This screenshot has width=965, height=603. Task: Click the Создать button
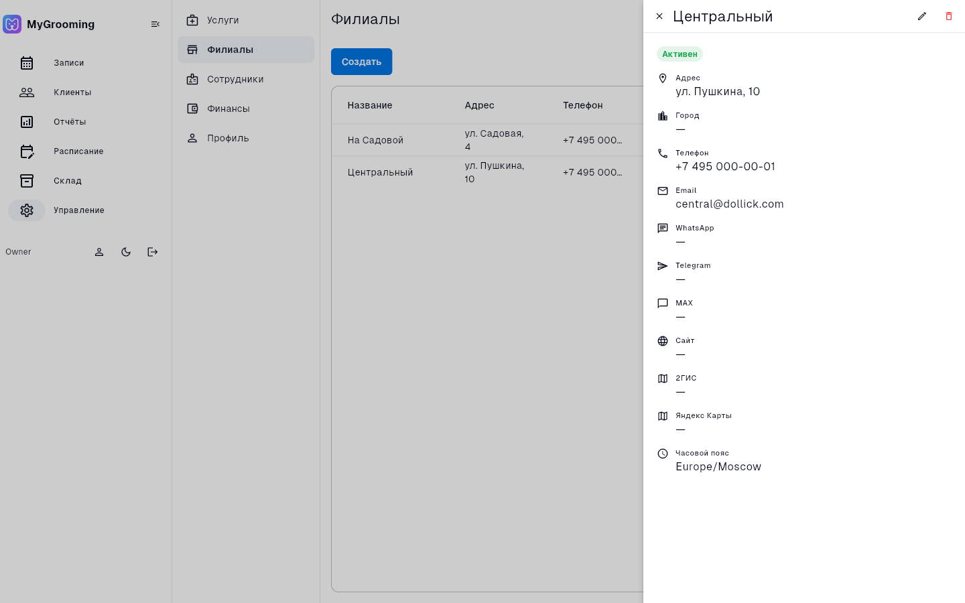361,62
